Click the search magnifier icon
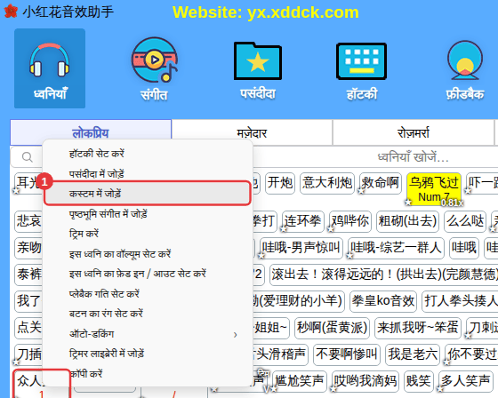498x398 pixels. 28,156
